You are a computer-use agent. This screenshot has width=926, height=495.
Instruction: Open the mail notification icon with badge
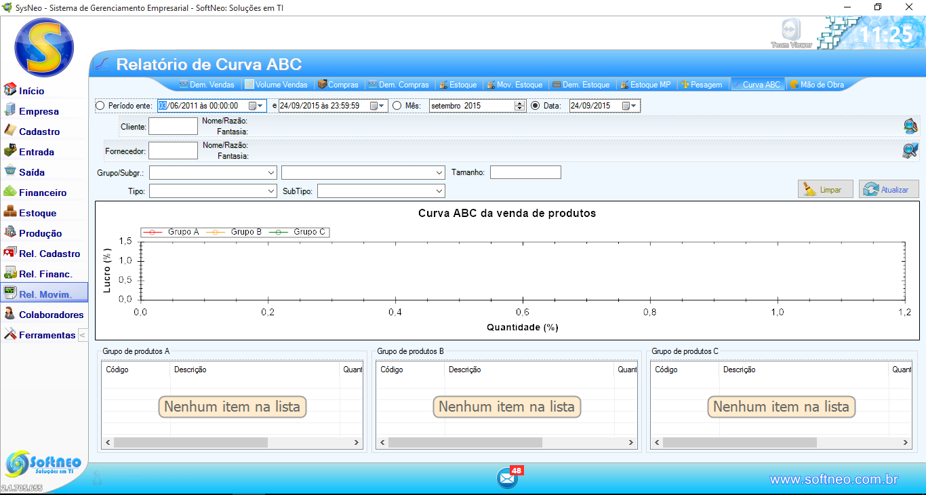(x=508, y=478)
